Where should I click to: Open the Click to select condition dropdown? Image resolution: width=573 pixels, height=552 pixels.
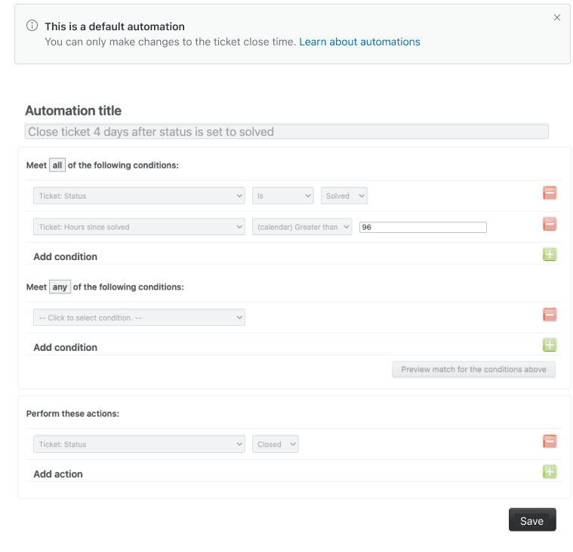(139, 318)
